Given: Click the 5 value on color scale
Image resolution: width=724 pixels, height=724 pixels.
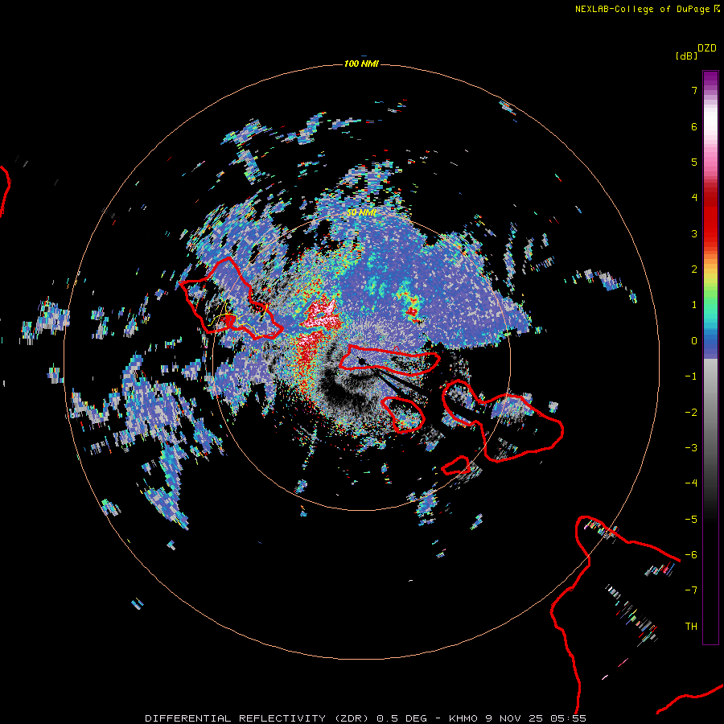Looking at the screenshot, I should tap(694, 162).
